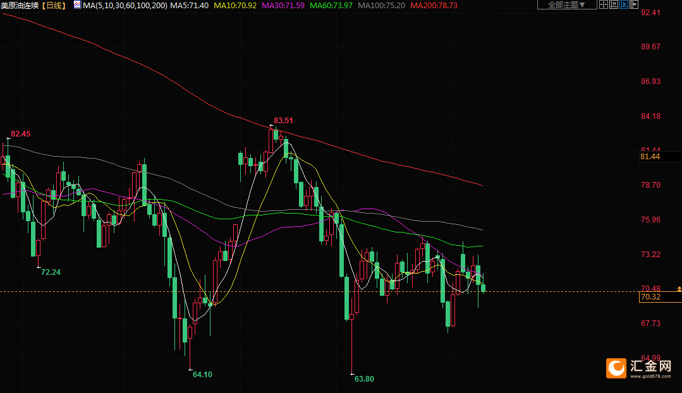Screen dimensions: 682x393
Task: Click the 67.73 axis price
Action: (x=650, y=323)
